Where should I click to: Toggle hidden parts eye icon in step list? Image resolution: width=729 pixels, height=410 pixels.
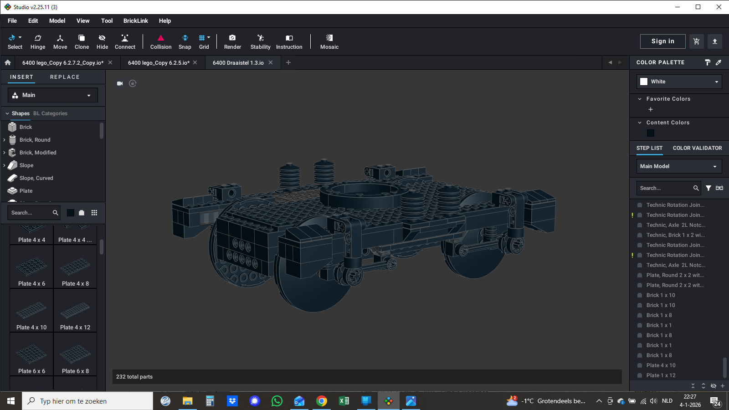pyautogui.click(x=714, y=386)
